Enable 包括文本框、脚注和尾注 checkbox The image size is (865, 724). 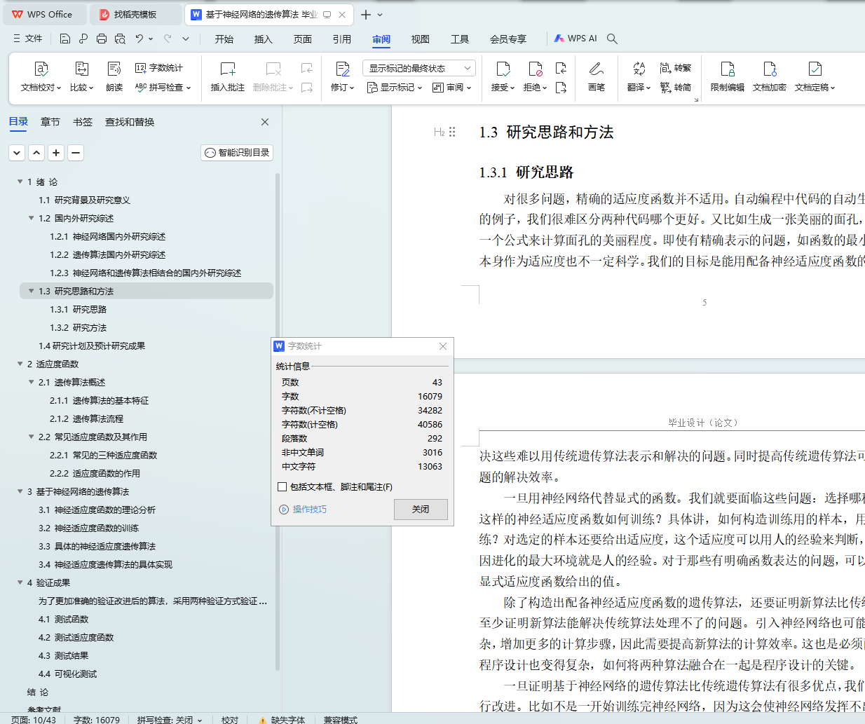tap(282, 486)
